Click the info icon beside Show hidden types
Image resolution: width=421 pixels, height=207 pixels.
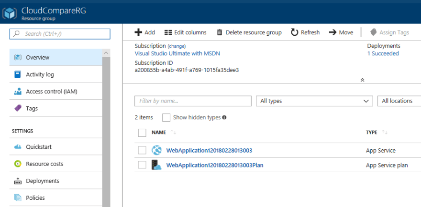[x=224, y=117]
